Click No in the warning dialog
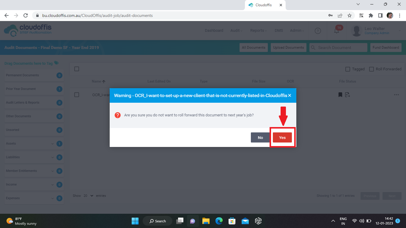 [260, 137]
